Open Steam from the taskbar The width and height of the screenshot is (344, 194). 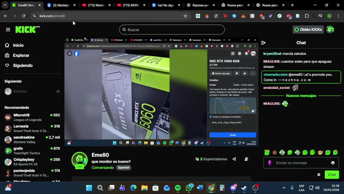coord(244,188)
